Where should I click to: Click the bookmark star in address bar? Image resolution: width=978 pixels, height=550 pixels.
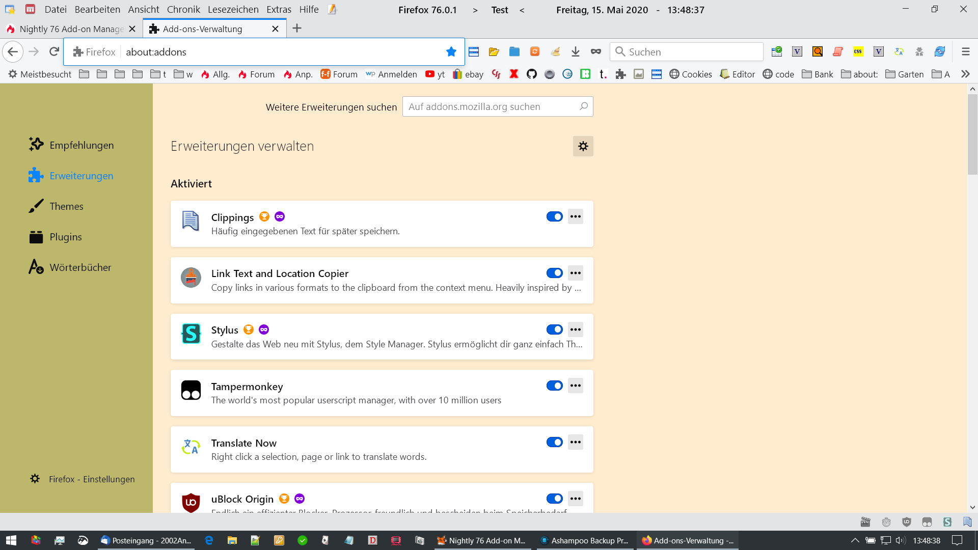(x=451, y=51)
